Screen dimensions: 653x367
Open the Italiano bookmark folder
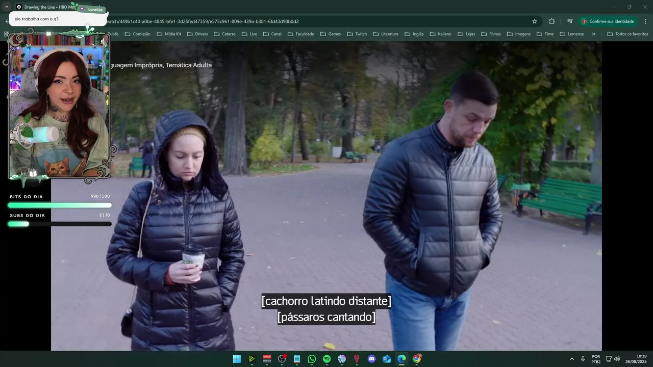click(440, 34)
